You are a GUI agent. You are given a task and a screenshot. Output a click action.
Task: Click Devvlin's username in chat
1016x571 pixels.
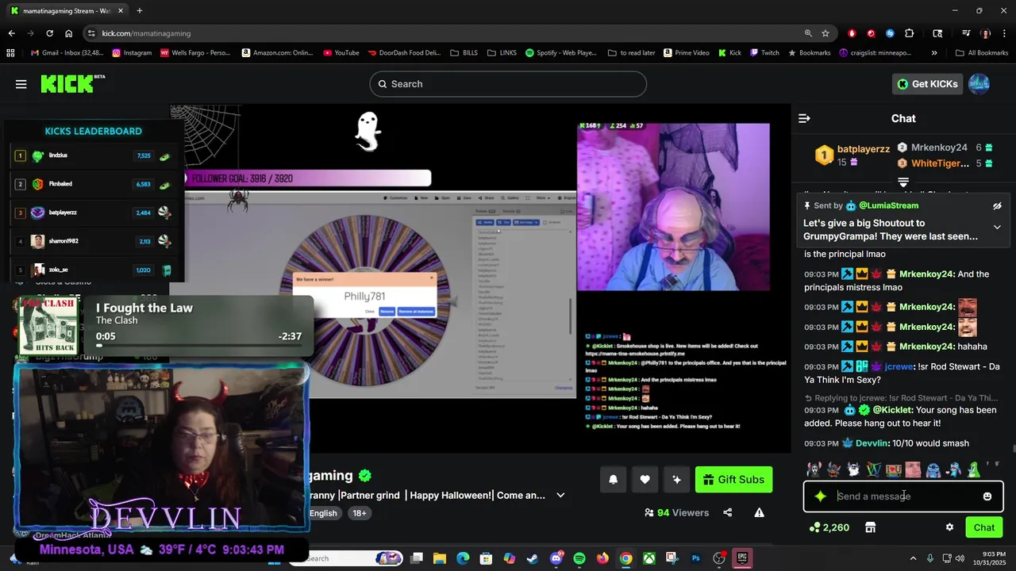pyautogui.click(x=872, y=443)
